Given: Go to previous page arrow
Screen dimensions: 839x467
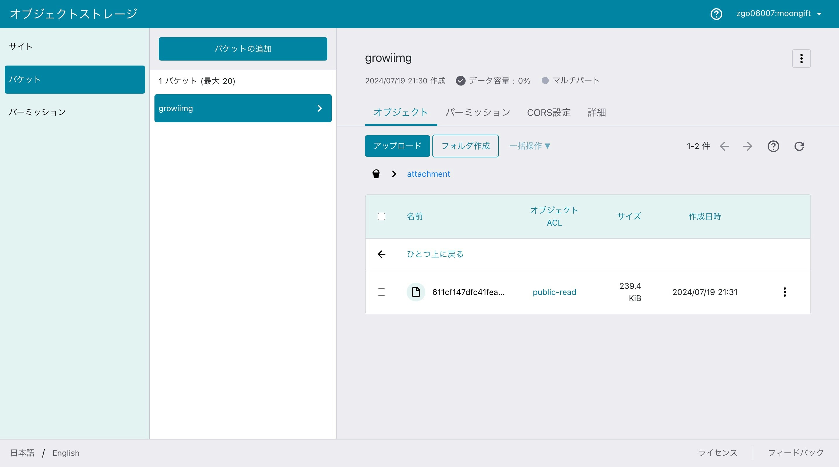Looking at the screenshot, I should coord(724,146).
